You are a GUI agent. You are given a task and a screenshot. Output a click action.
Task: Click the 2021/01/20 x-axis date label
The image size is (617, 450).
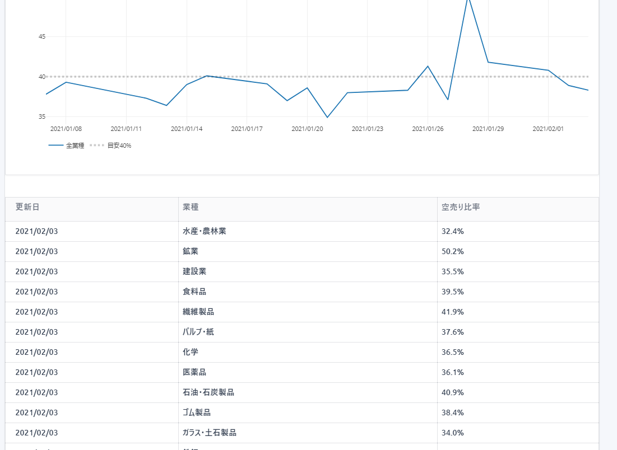click(x=307, y=129)
